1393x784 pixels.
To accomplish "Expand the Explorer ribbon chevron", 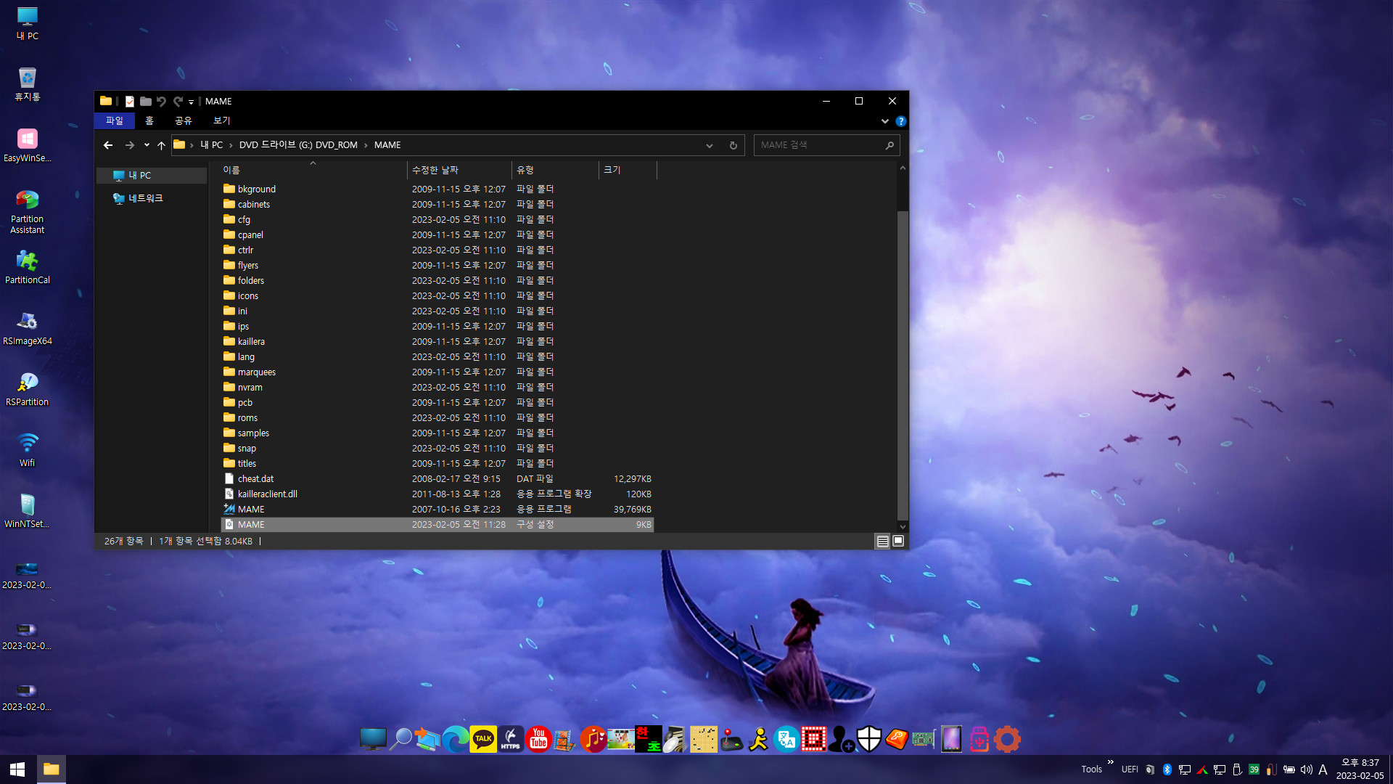I will pos(885,121).
